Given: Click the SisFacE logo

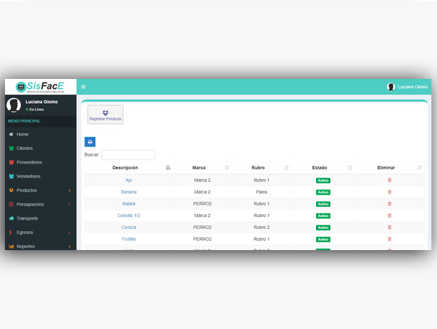Looking at the screenshot, I should 40,87.
